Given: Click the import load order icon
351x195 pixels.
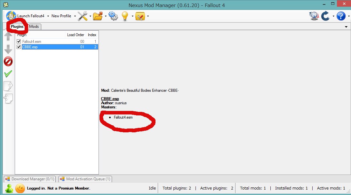Looking at the screenshot, I should 8,98.
